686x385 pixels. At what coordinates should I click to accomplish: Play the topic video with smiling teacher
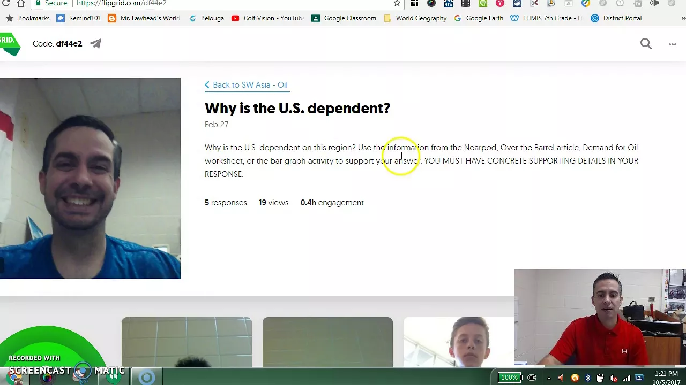[90, 178]
